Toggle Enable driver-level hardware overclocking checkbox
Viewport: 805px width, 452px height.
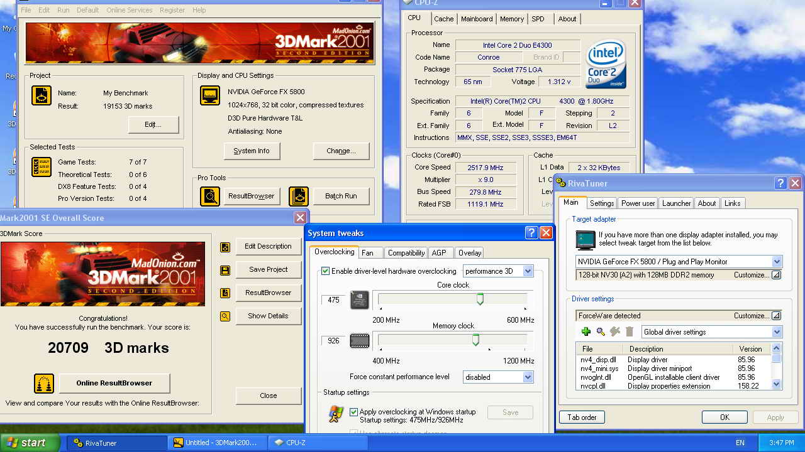[x=325, y=271]
